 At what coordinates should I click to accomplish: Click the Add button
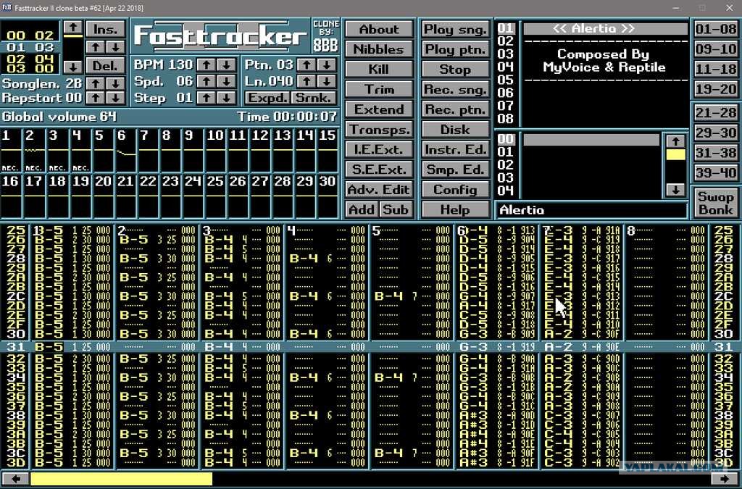(x=362, y=209)
